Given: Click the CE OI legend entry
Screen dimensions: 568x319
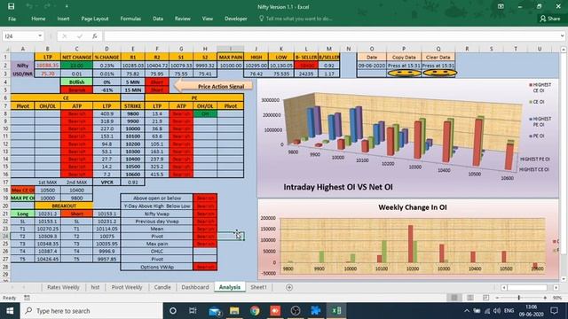Looking at the screenshot, I should click(x=536, y=102).
